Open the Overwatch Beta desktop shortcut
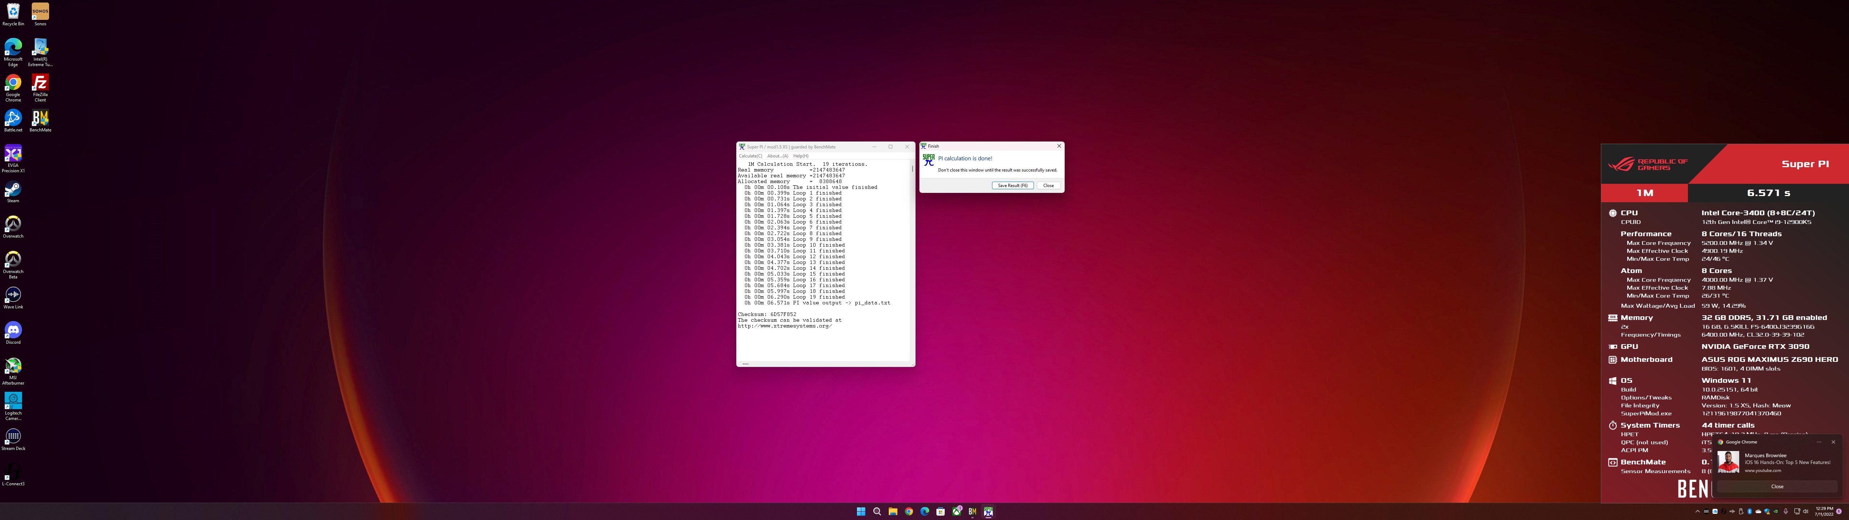 (x=13, y=265)
